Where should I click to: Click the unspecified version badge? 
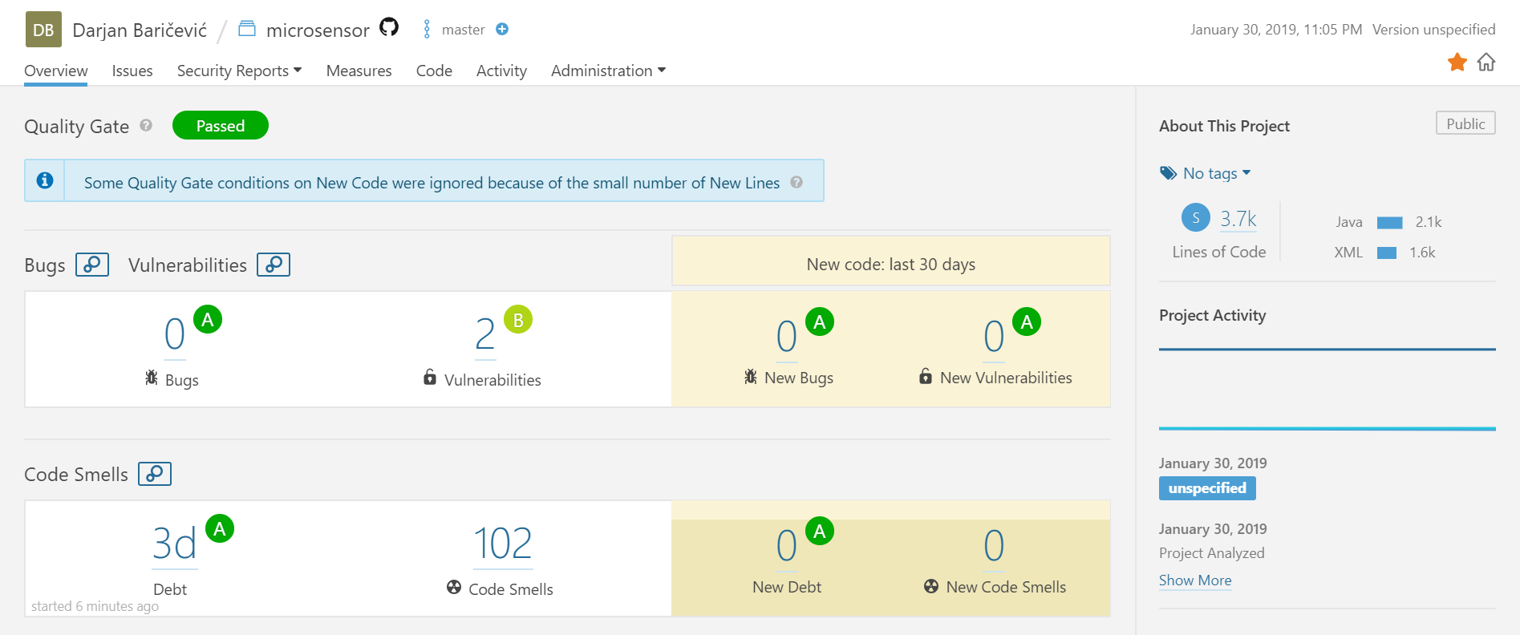click(1207, 488)
